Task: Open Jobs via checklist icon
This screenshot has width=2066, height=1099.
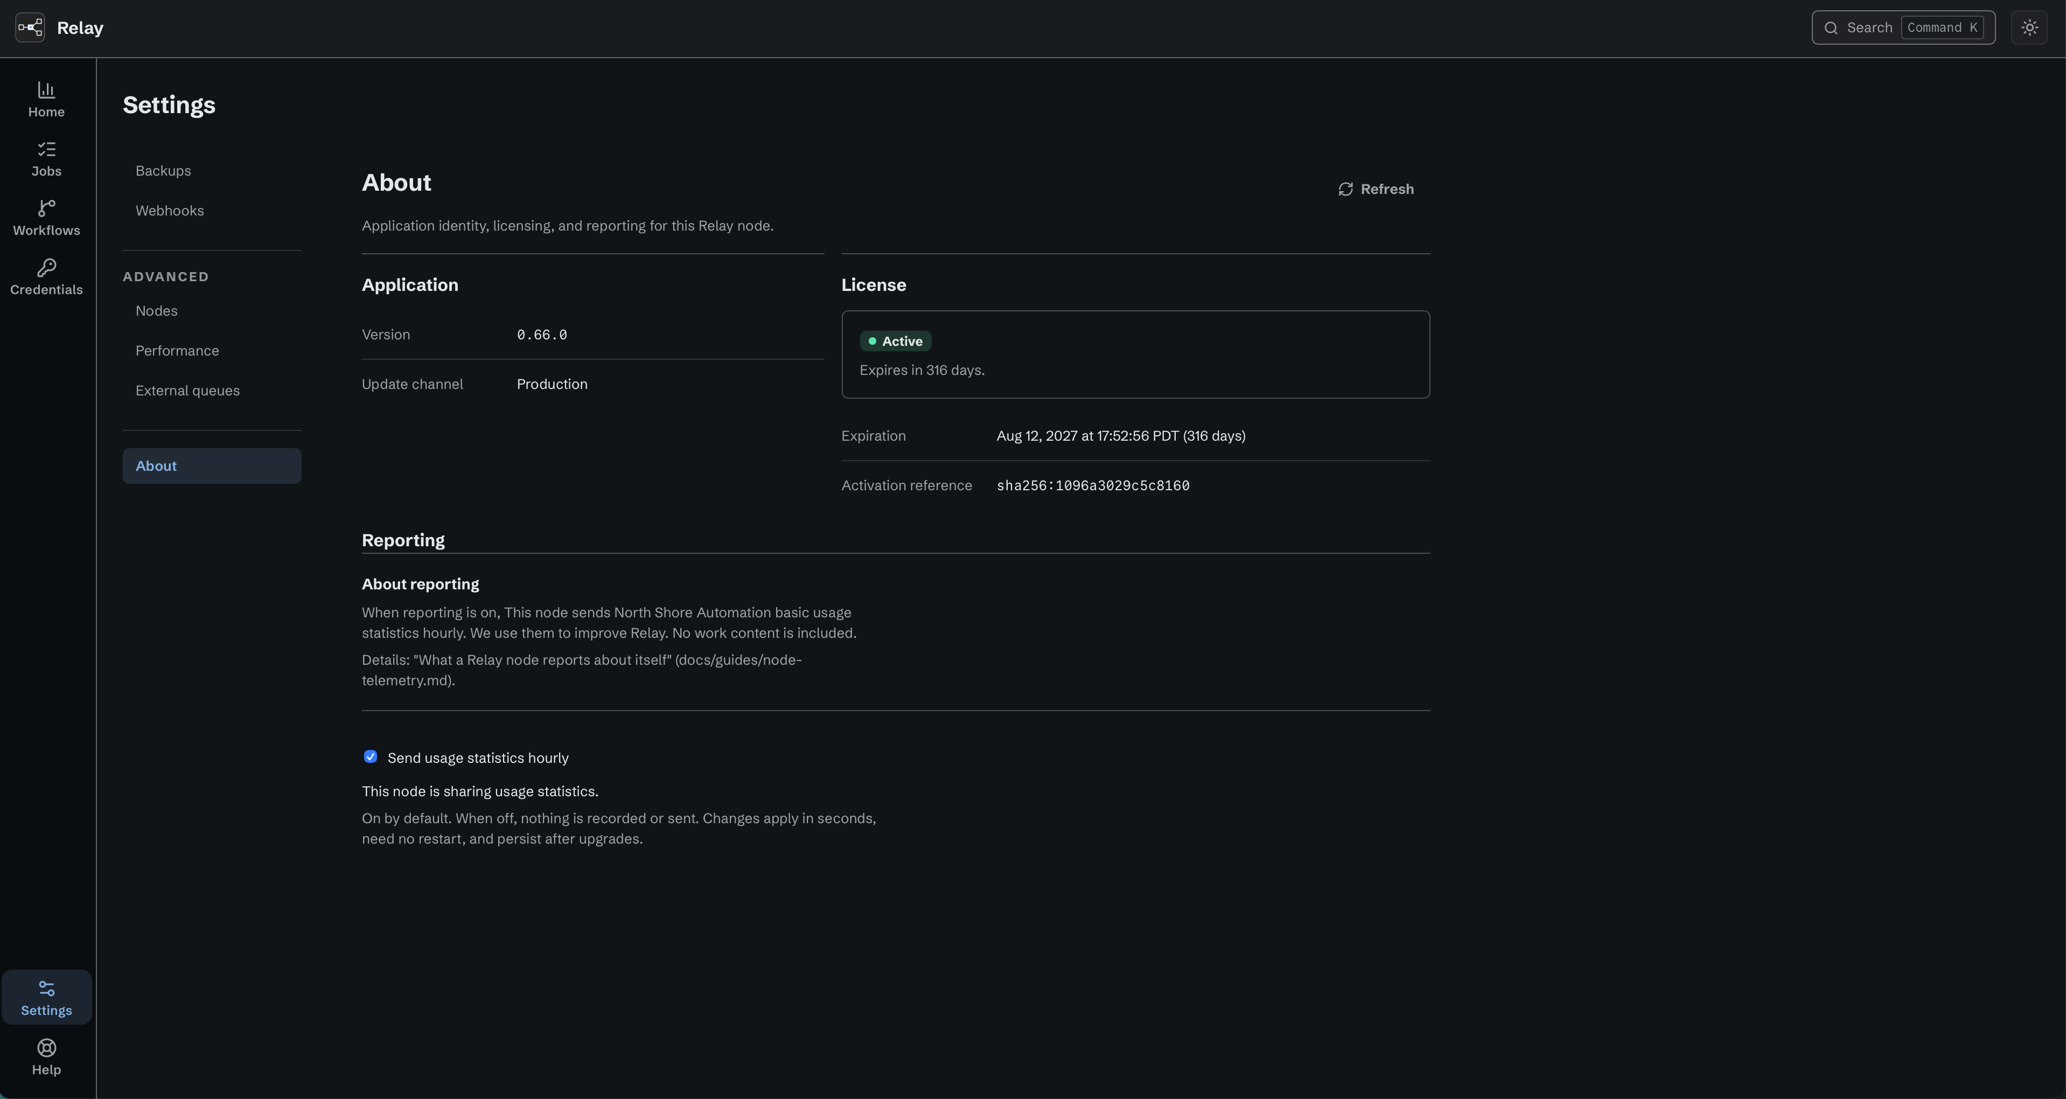Action: [46, 149]
